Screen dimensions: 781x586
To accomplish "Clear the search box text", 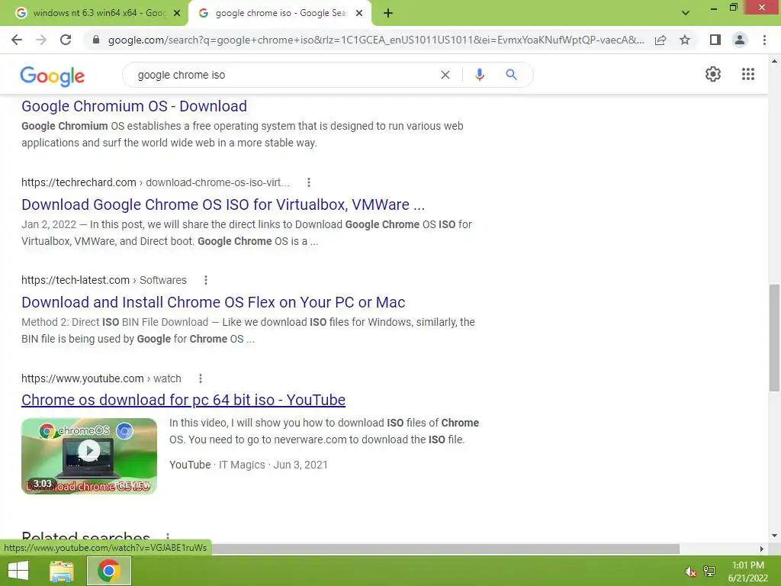I will coord(445,75).
